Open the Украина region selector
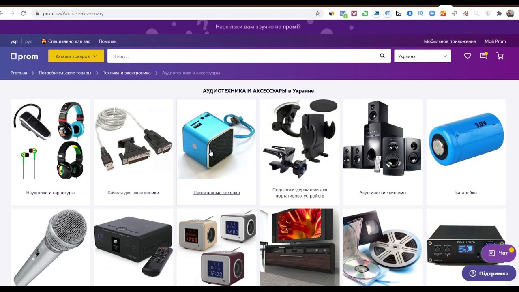 point(422,56)
